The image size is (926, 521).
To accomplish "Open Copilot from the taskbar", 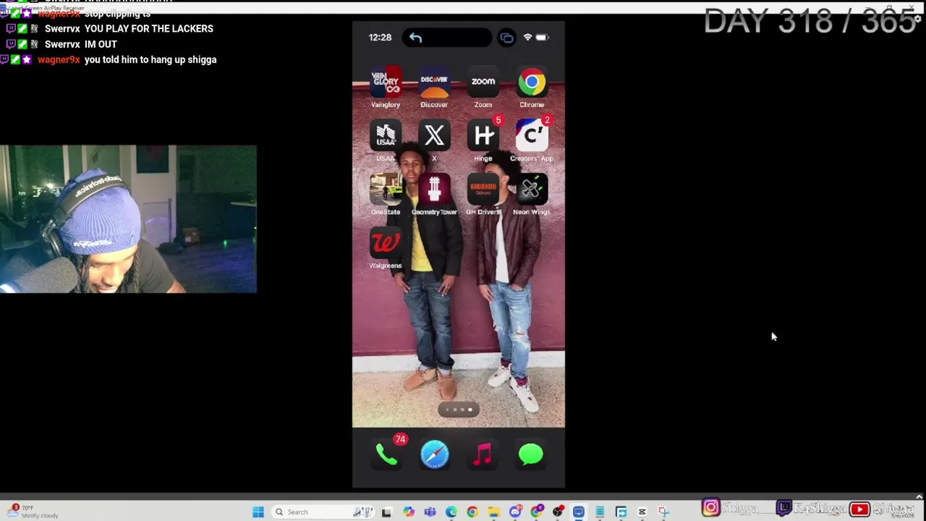I will [x=409, y=512].
